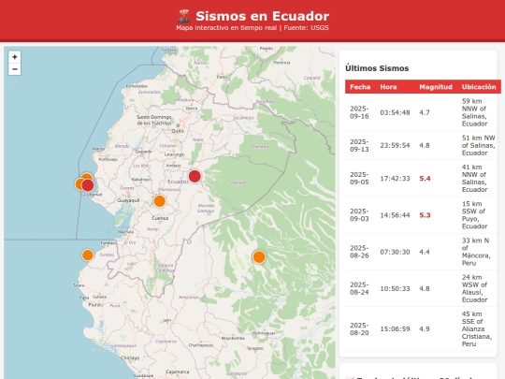Select date cell 2025-08-20

[359, 329]
